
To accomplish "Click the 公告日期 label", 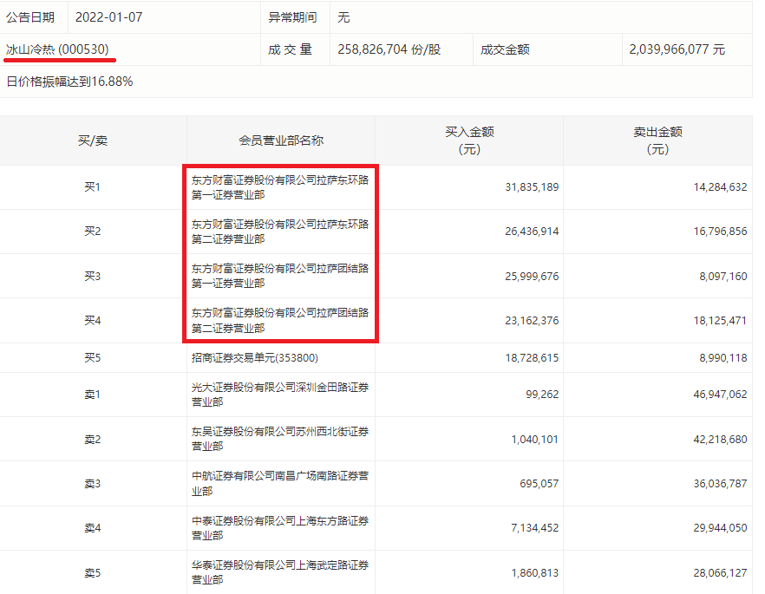I will (x=30, y=17).
